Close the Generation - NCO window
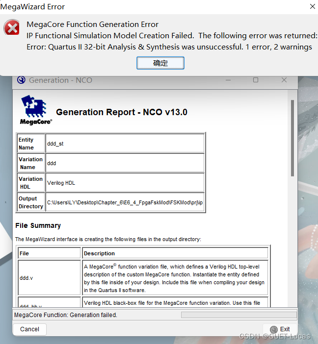 (284, 80)
